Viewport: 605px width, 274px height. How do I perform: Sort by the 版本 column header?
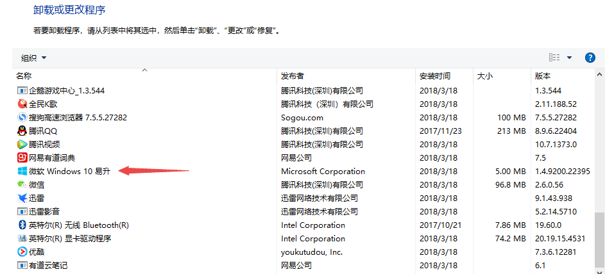[x=543, y=76]
